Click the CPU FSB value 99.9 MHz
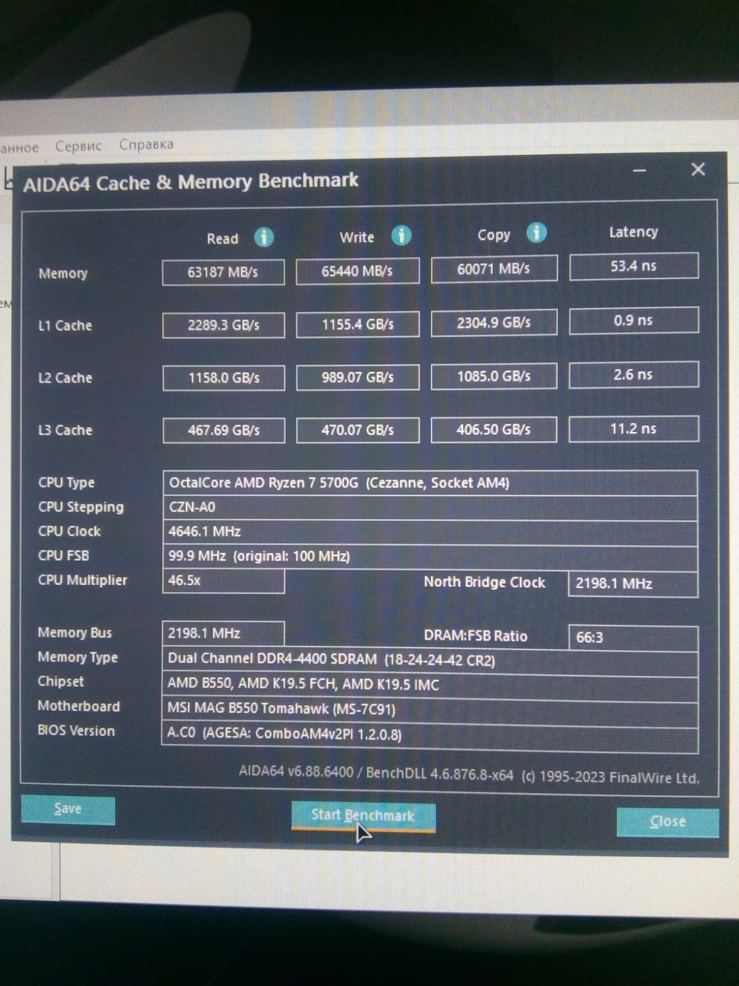The height and width of the screenshot is (986, 739). 430,557
